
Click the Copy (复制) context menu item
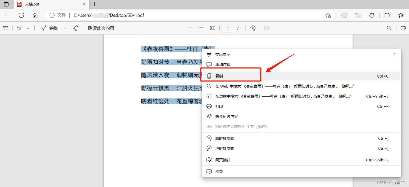219,76
